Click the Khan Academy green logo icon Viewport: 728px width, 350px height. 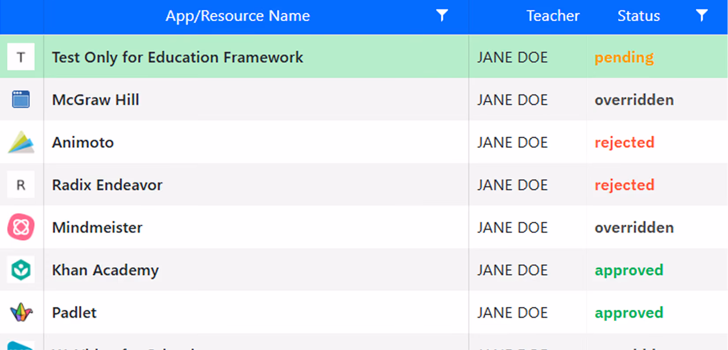click(21, 270)
